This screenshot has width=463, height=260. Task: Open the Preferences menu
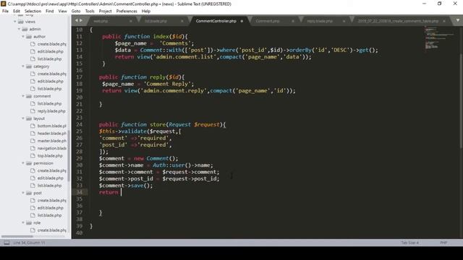127,11
